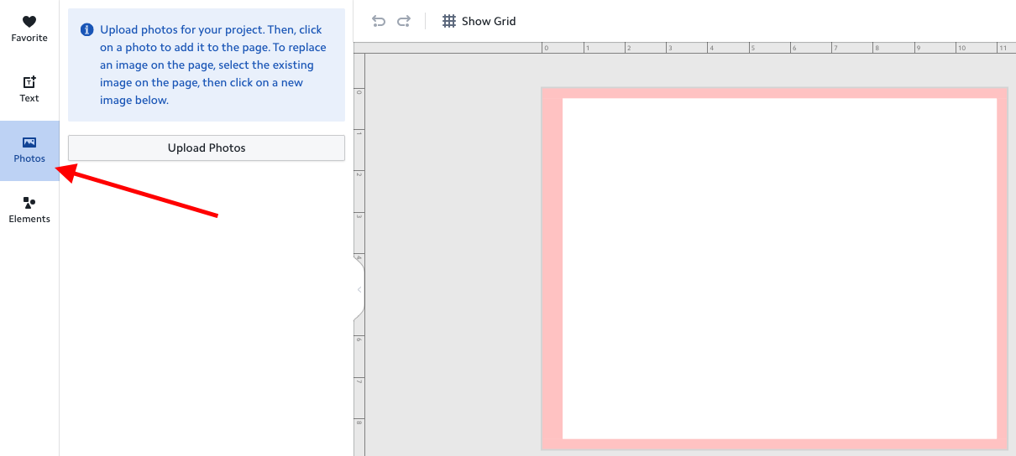Collapse the side panel with chevron handle
Viewport: 1016px width, 456px height.
tap(359, 290)
